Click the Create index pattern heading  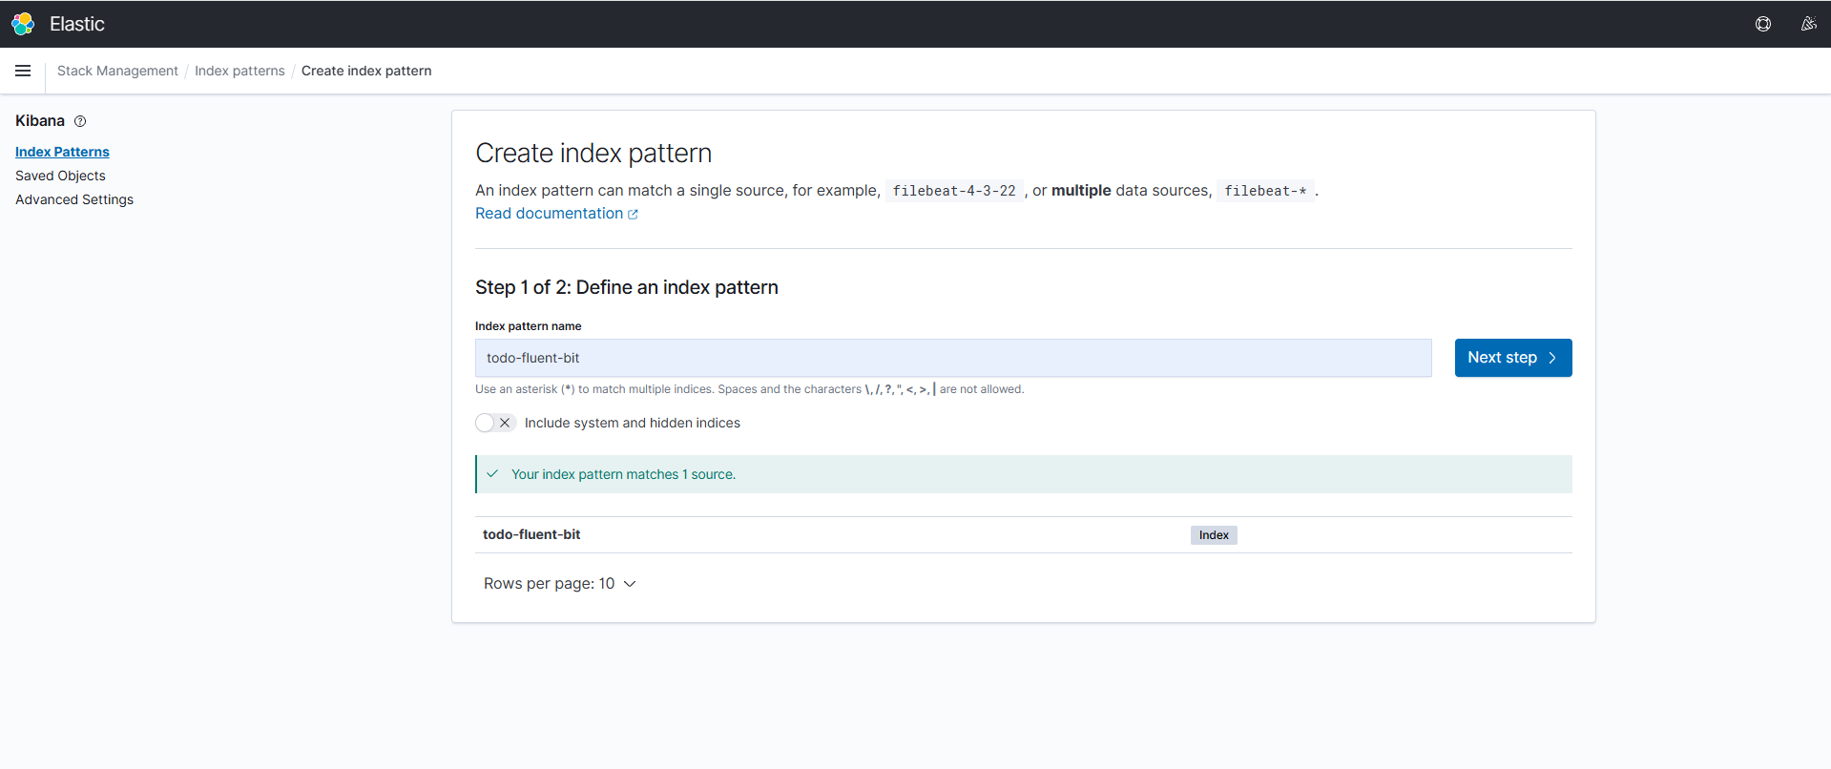[x=593, y=153]
